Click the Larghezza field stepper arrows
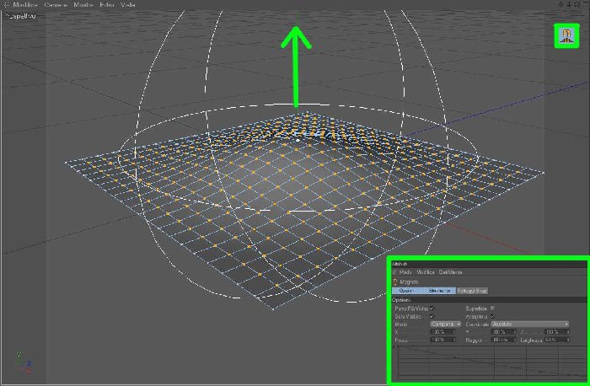The width and height of the screenshot is (590, 386). [x=568, y=340]
